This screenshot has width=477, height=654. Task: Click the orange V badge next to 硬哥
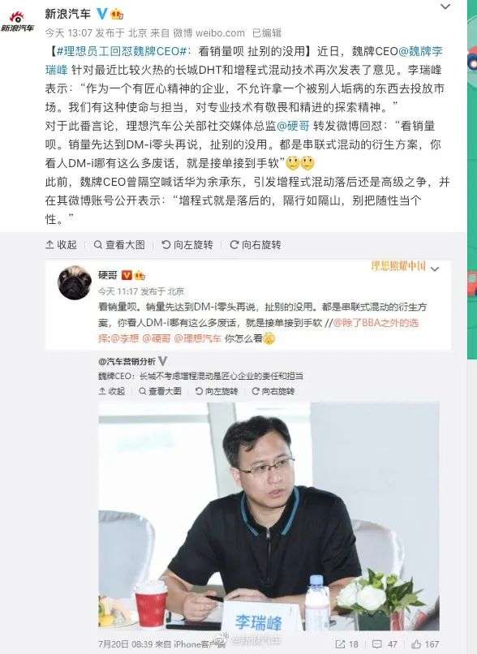pos(127,275)
